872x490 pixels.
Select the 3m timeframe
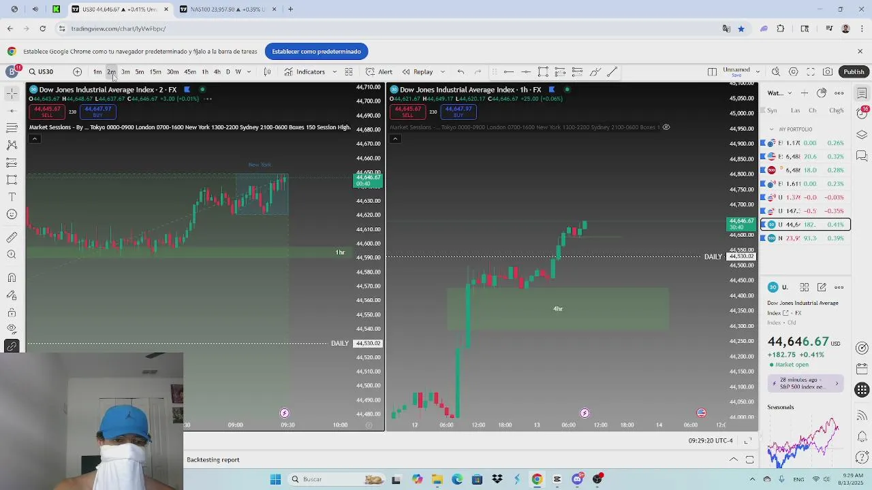point(125,71)
